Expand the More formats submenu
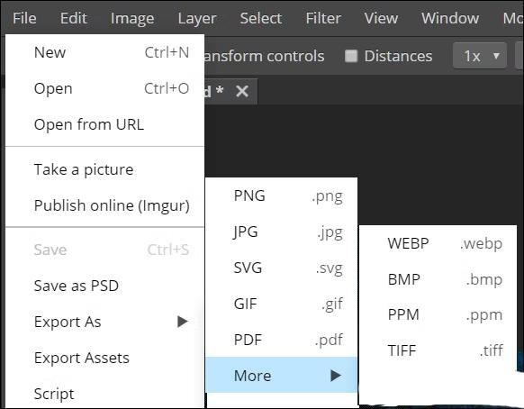524x409 pixels. pos(282,375)
